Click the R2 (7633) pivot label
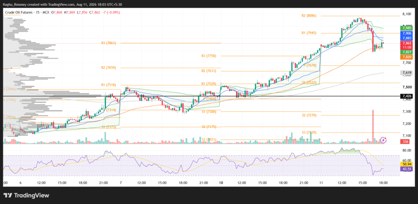 [x=209, y=71]
